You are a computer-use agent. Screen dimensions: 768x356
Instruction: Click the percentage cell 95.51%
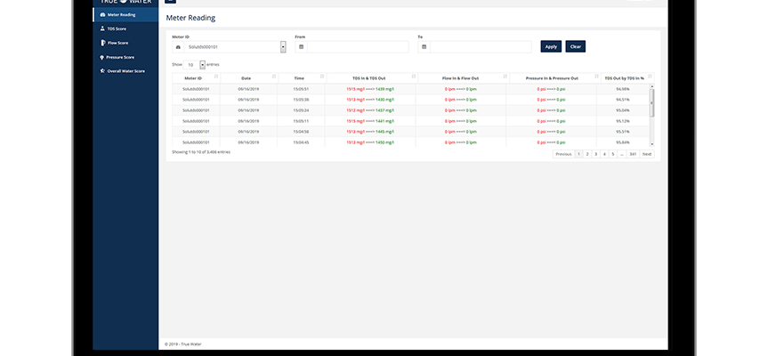click(x=623, y=132)
